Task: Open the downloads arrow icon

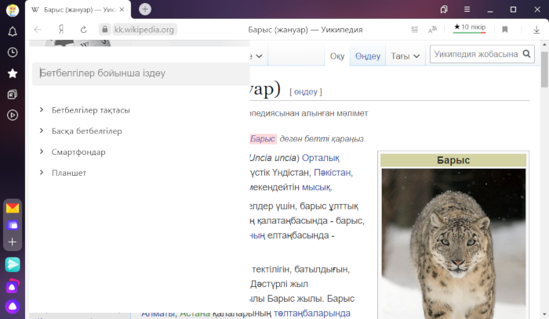Action: 536,30
